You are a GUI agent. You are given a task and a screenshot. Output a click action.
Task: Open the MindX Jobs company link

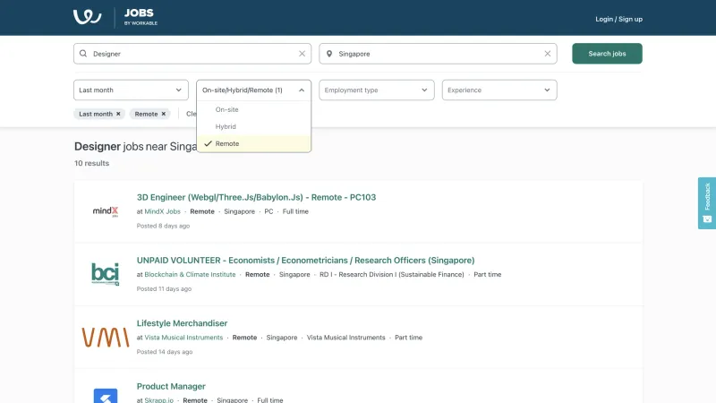coord(163,211)
